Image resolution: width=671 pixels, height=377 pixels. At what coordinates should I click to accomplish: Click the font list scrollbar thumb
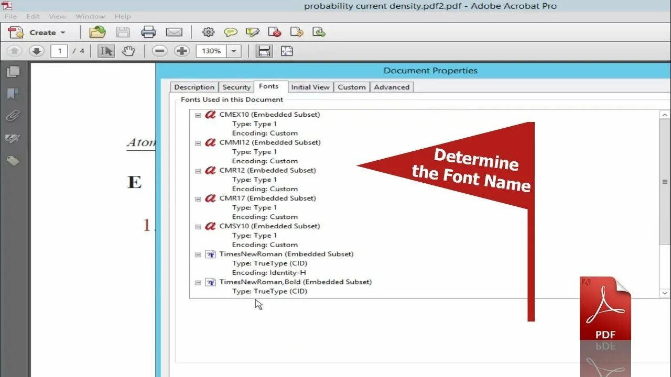[x=665, y=182]
